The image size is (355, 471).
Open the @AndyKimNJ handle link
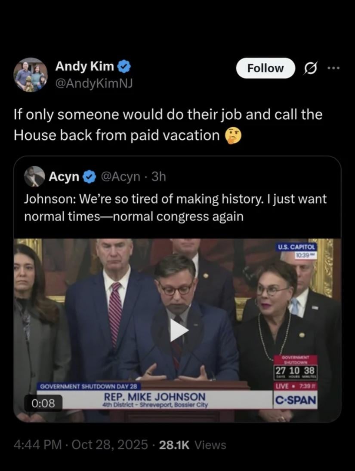pyautogui.click(x=93, y=83)
